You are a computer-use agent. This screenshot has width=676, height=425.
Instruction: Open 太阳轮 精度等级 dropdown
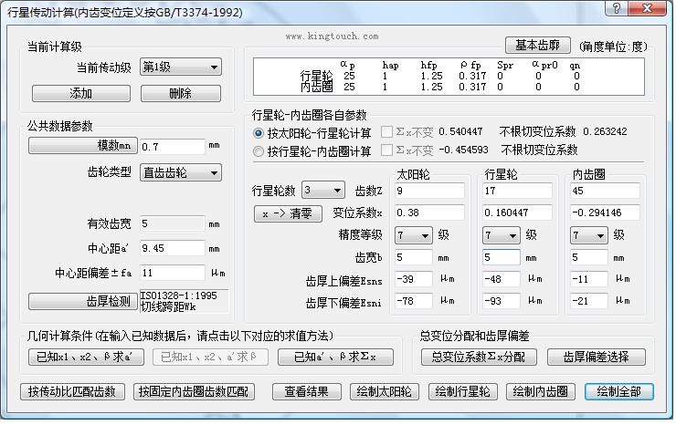pyautogui.click(x=414, y=235)
